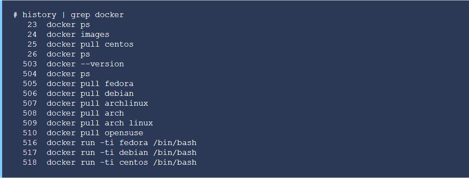Screen dimensions: 469x178
Task: Click the history number 503
Action: pyautogui.click(x=30, y=64)
